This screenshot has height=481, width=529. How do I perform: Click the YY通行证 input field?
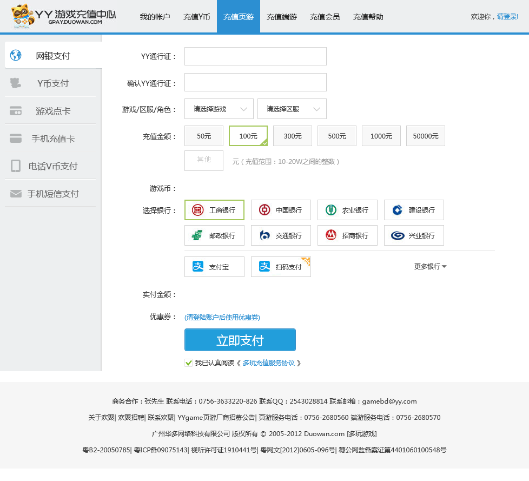point(255,56)
